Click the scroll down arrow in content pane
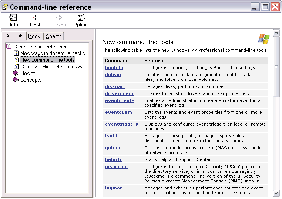 click(276, 193)
